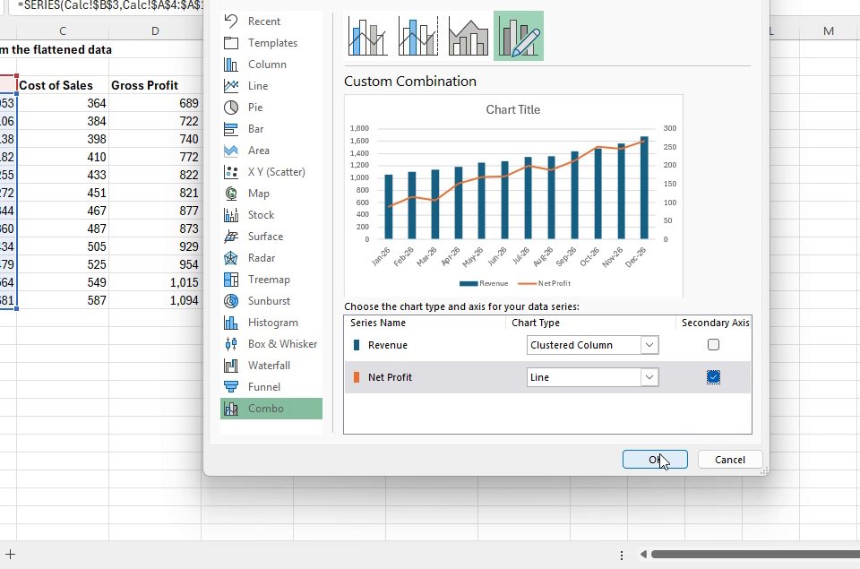Select the Revenue series row name
This screenshot has height=569, width=860.
(x=387, y=345)
